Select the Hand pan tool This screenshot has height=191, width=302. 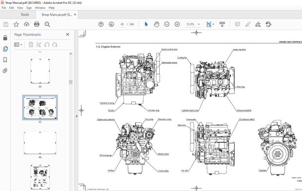pyautogui.click(x=156, y=24)
